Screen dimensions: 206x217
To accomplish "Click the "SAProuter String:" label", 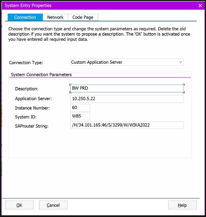I will pos(32,126).
